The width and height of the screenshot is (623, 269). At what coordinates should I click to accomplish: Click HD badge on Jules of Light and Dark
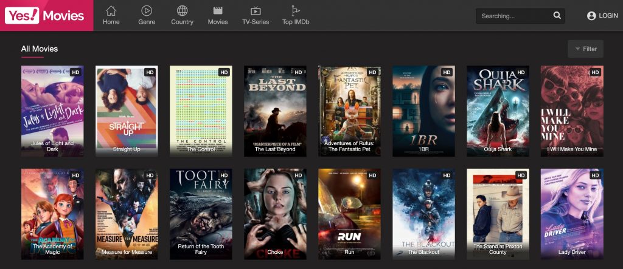(x=75, y=72)
